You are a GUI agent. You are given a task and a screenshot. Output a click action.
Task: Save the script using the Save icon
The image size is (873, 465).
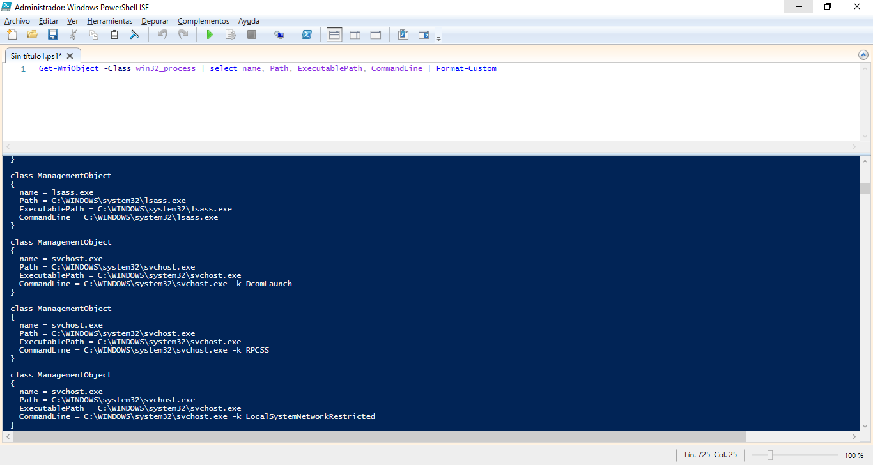(x=53, y=34)
